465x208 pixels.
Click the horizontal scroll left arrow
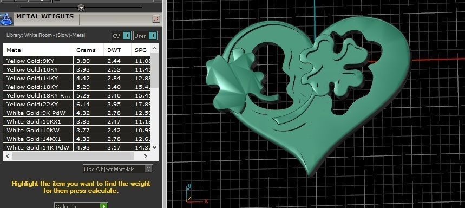[x=8, y=156]
